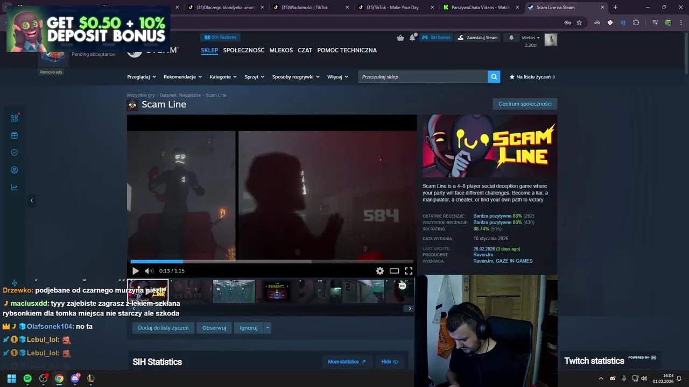Open the SIH notification bell with dot
This screenshot has width=689, height=387.
click(412, 38)
